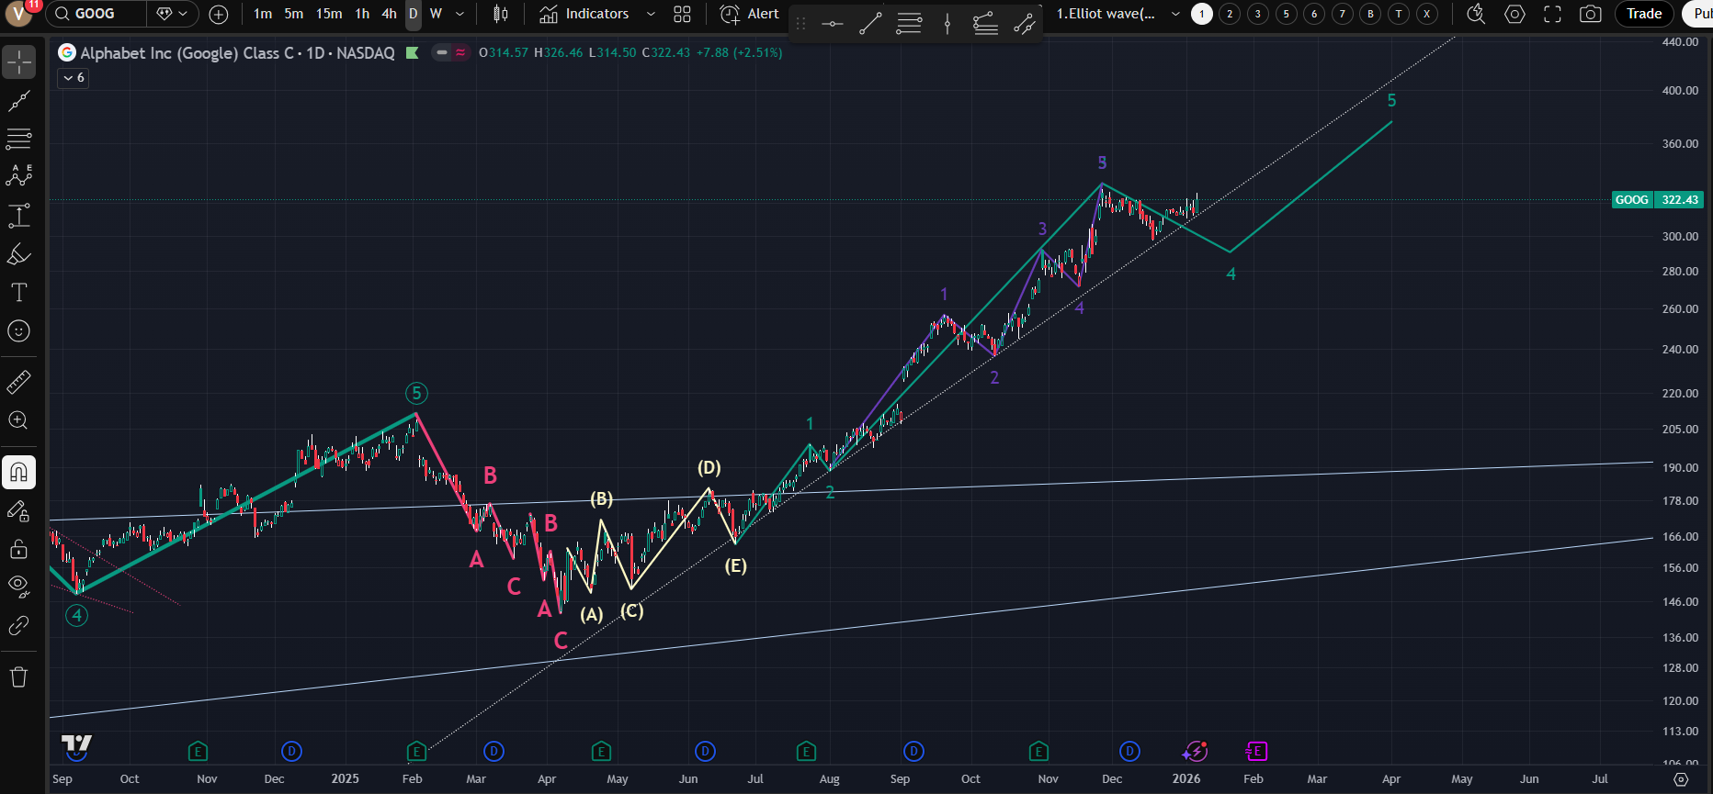1713x794 pixels.
Task: Open the emoji sticker tool
Action: tap(18, 331)
